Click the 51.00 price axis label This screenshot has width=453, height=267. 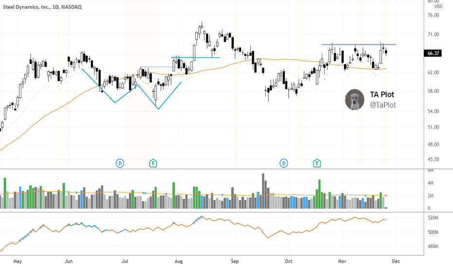433,127
